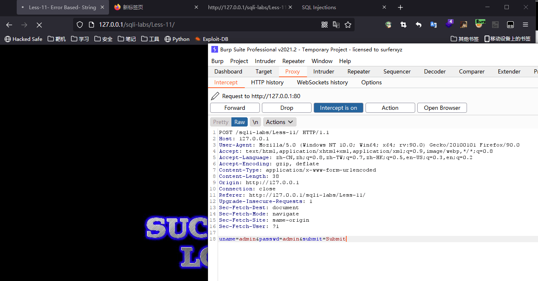The width and height of the screenshot is (538, 281).
Task: Click the pencil edit icon beside request target
Action: coord(215,96)
